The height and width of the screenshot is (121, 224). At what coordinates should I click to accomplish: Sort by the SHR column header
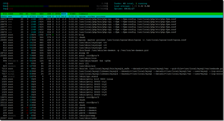coord(49,14)
